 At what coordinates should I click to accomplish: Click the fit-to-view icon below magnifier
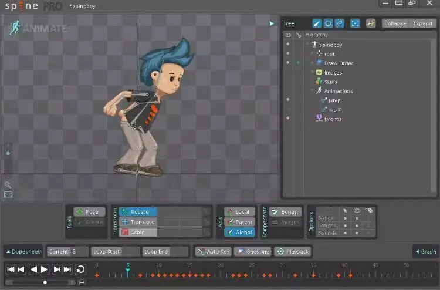pyautogui.click(x=8, y=194)
